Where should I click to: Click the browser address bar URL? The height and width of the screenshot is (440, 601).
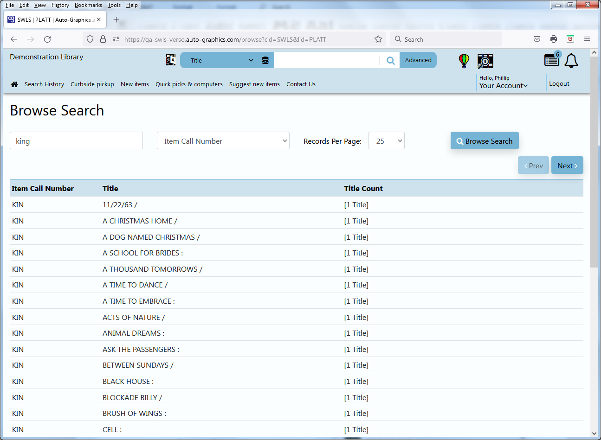click(x=225, y=39)
